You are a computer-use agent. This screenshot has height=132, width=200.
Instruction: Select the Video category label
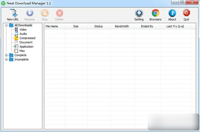[x=23, y=29]
